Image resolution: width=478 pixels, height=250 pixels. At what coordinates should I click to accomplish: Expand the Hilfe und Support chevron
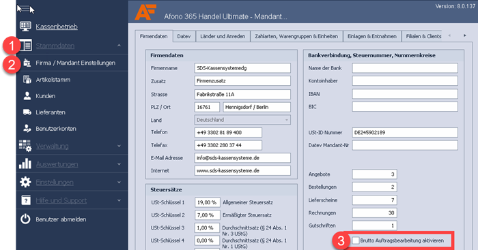tap(119, 200)
